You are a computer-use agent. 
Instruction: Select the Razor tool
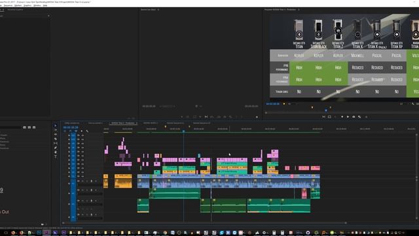pos(55,139)
